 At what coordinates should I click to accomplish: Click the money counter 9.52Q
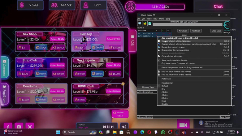[30, 5]
